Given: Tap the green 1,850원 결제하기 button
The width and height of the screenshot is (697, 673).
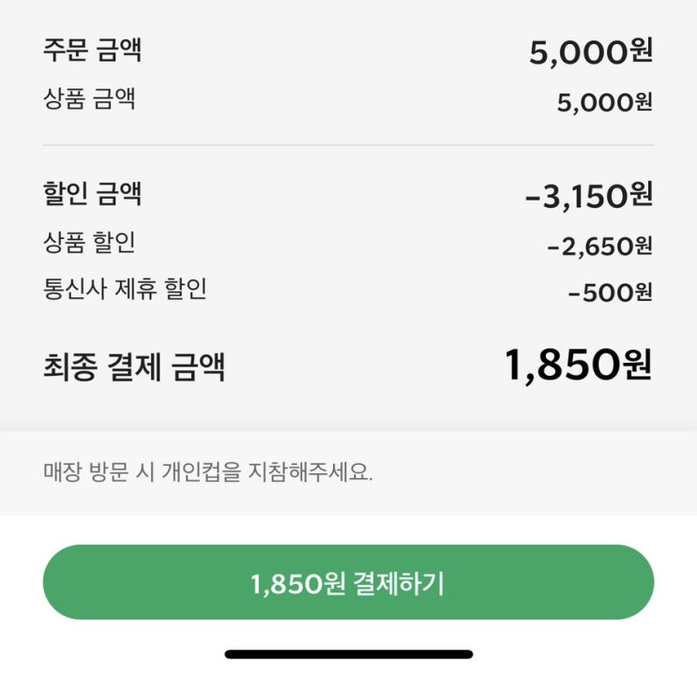Looking at the screenshot, I should 348,583.
